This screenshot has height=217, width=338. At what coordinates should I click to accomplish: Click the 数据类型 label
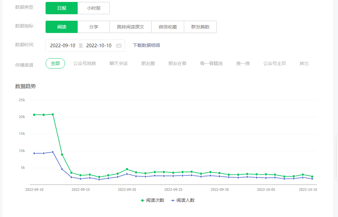[x=24, y=7]
